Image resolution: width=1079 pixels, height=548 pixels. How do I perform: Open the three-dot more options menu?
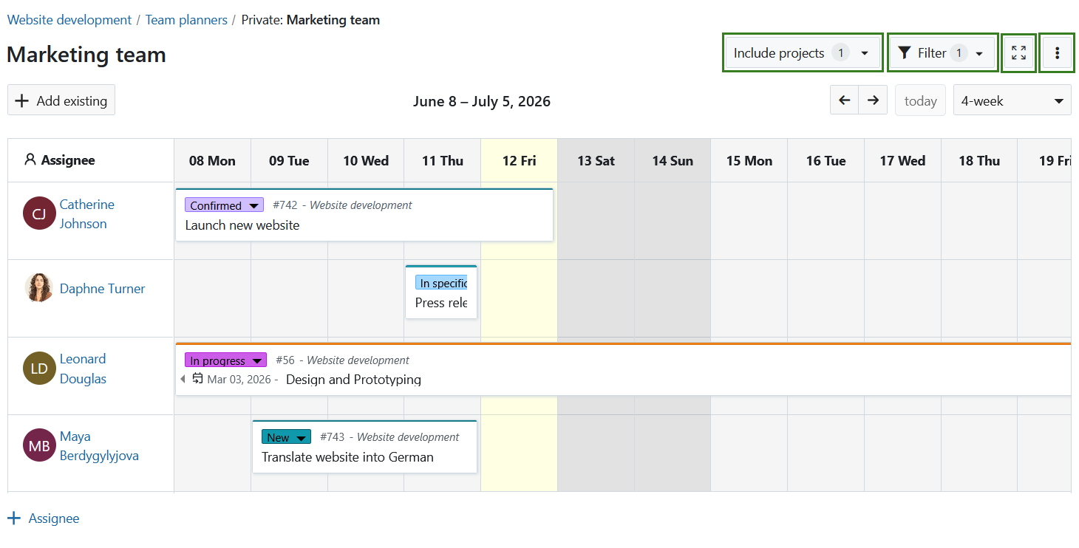(1057, 53)
